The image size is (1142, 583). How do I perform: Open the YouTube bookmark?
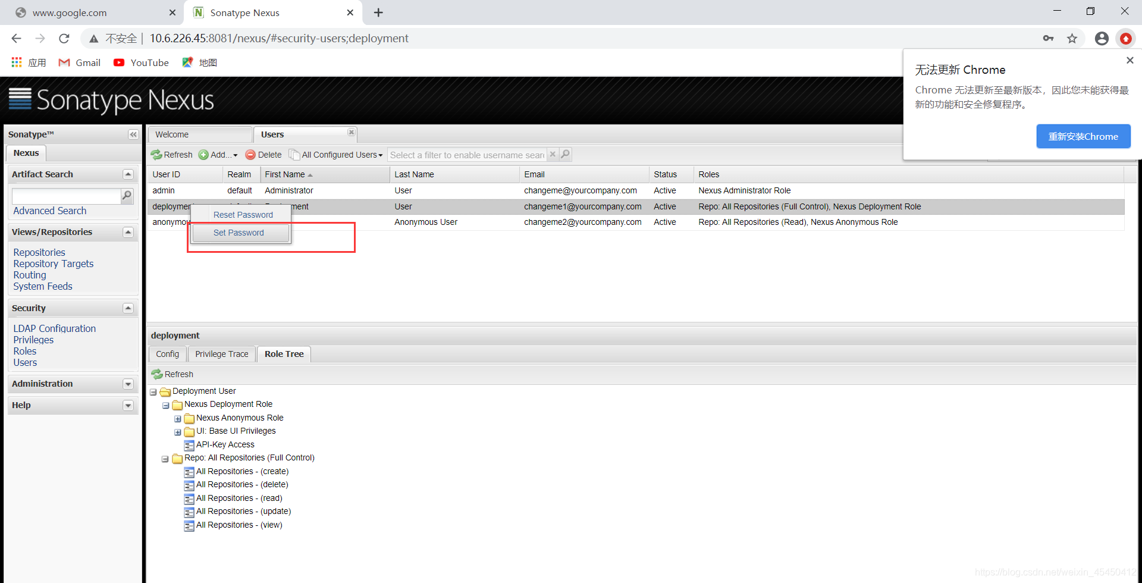[x=142, y=62]
